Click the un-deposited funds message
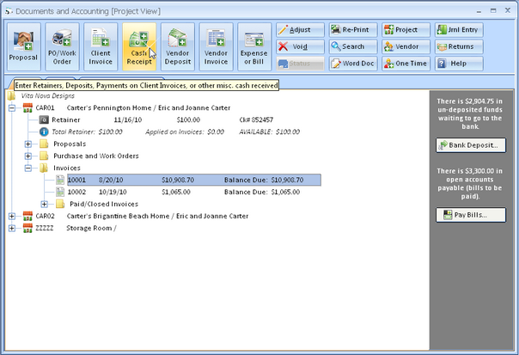Image resolution: width=519 pixels, height=355 pixels. (470, 114)
